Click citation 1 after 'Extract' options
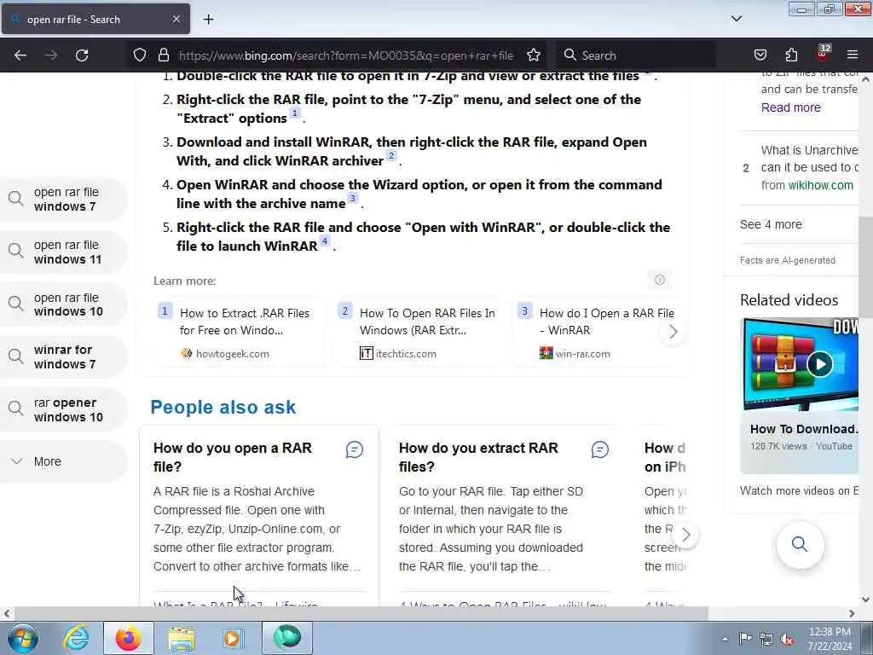 tap(295, 113)
